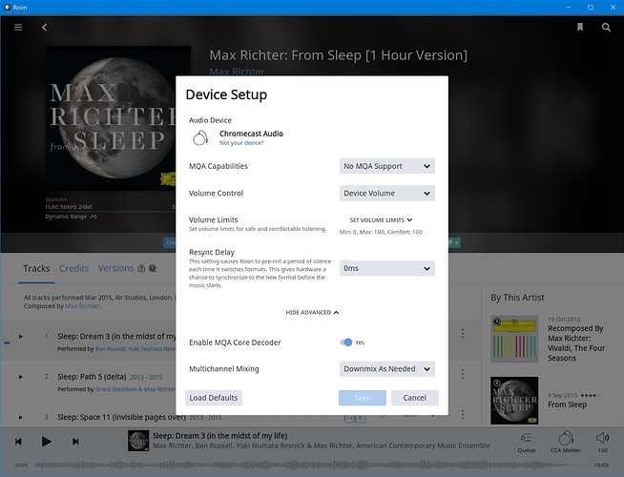Viewport: 624px width, 477px height.
Task: Click Max Richter composer link
Action: point(82,306)
